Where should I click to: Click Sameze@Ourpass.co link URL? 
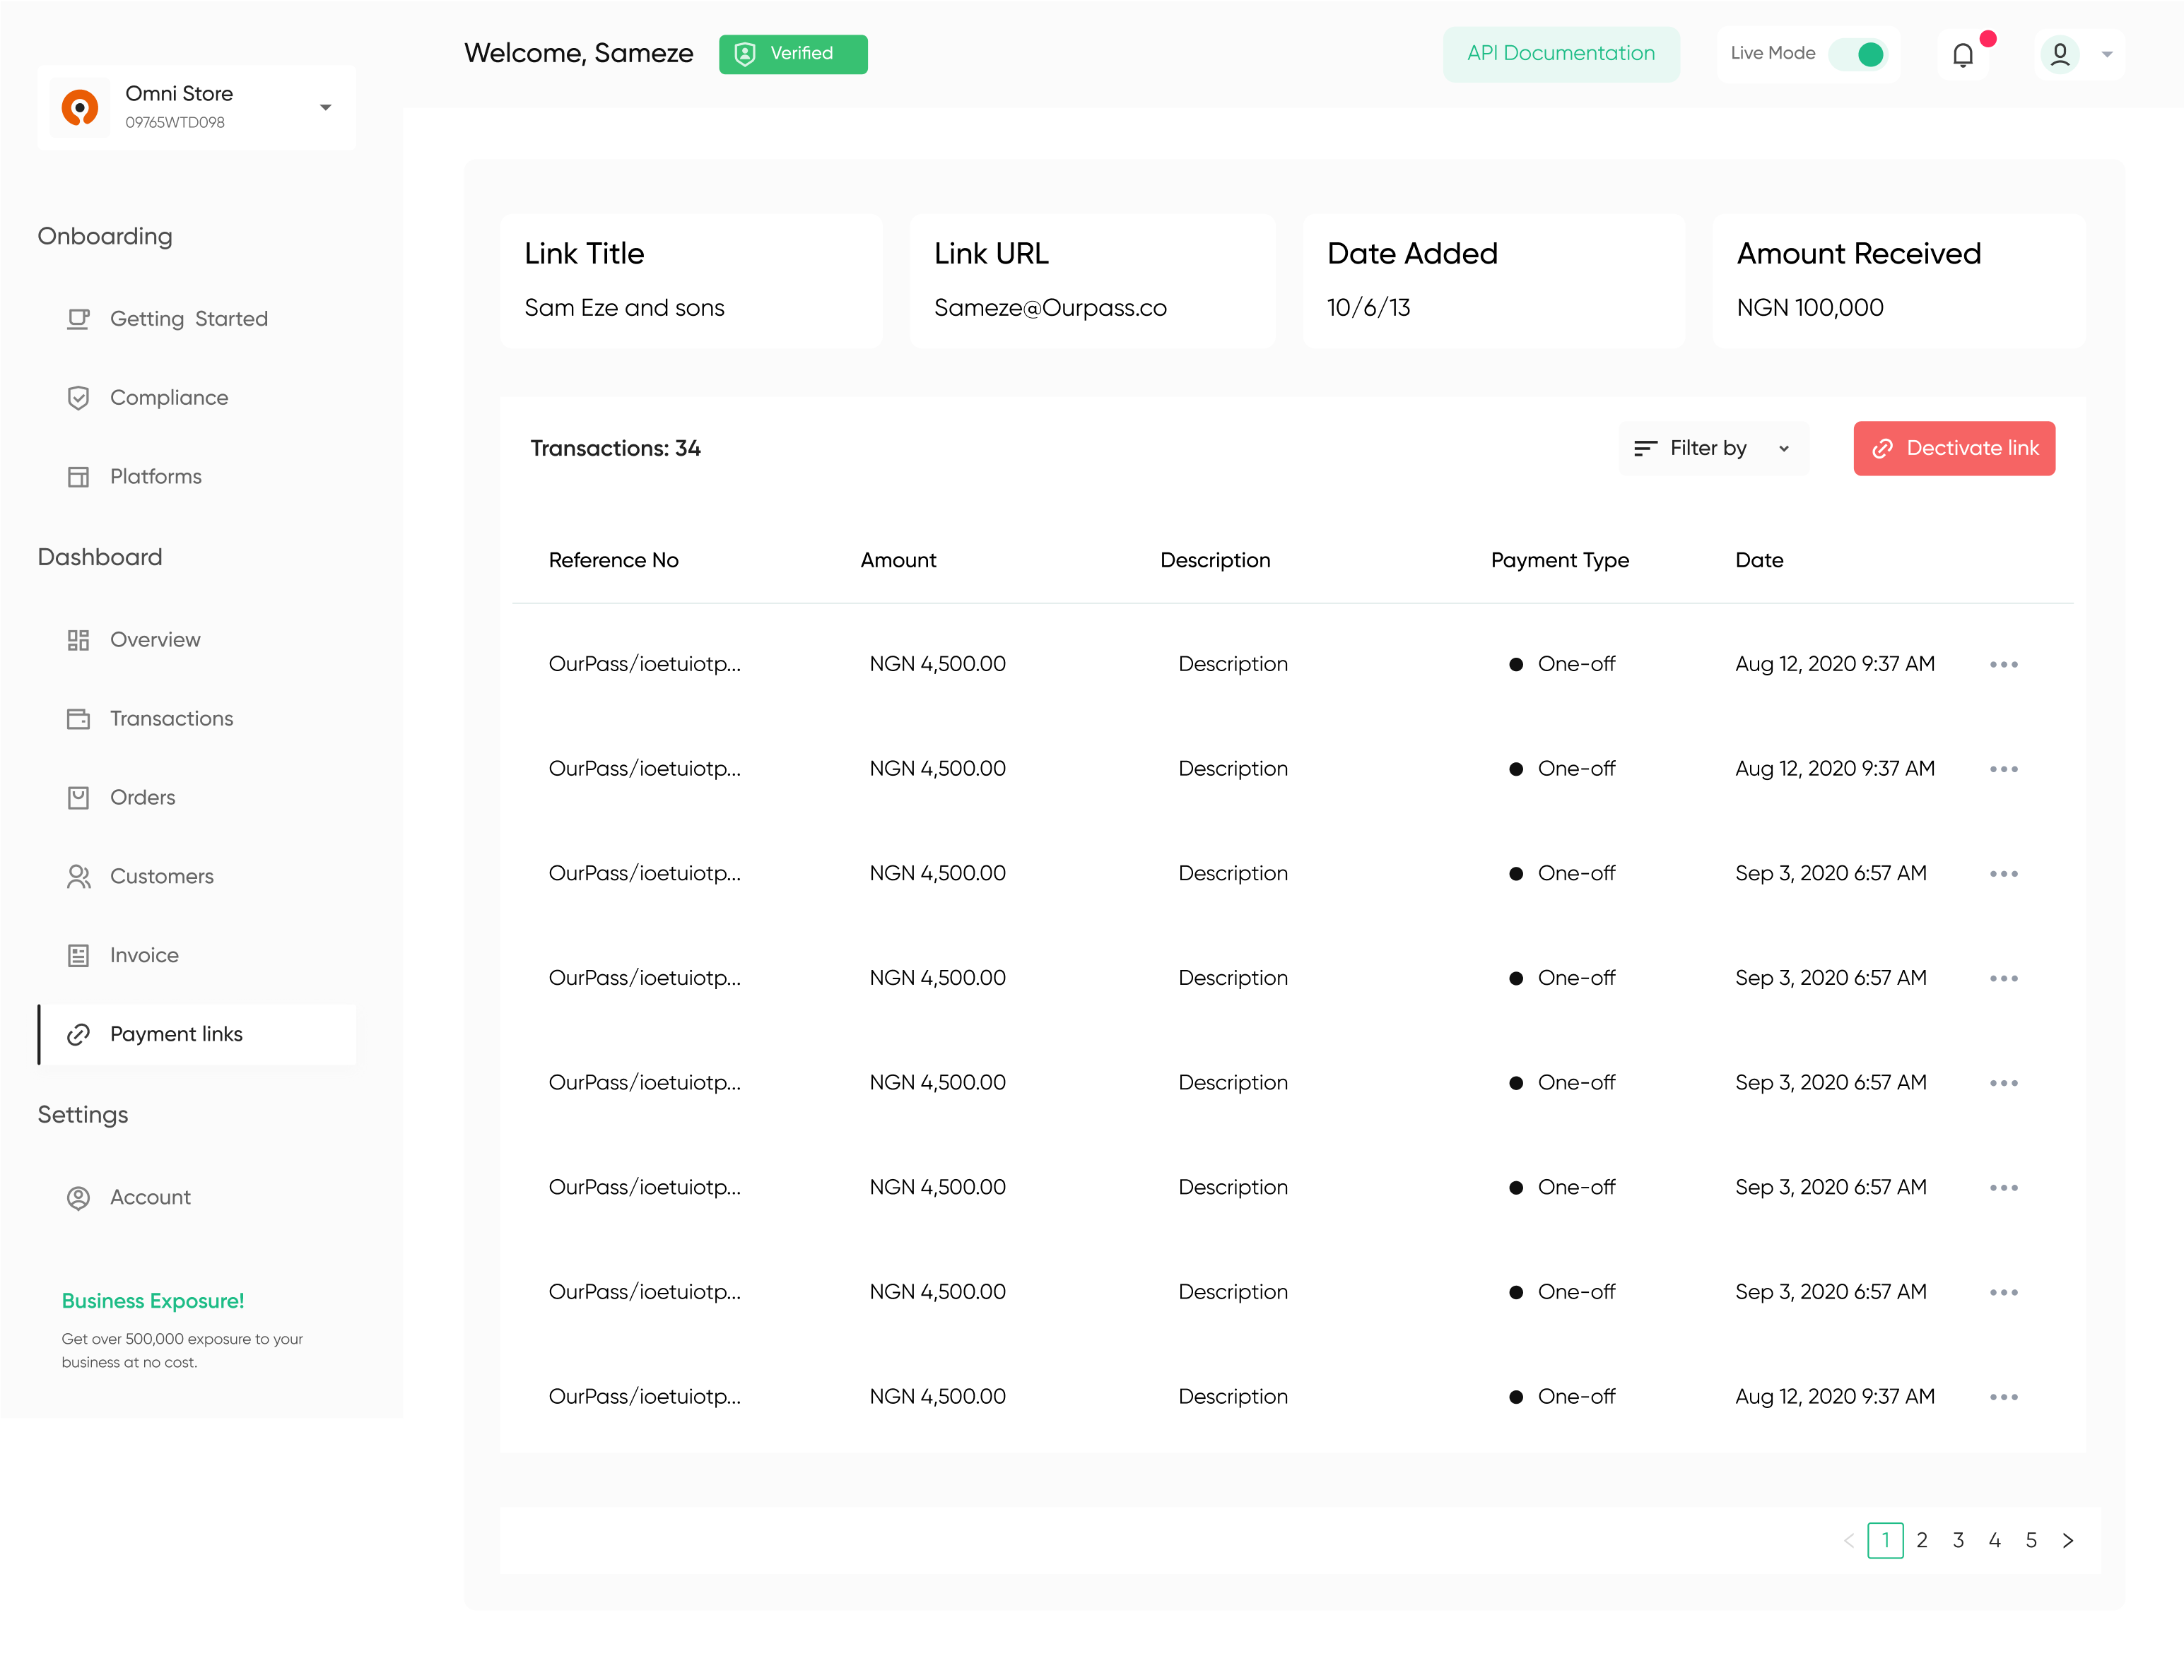click(1050, 308)
